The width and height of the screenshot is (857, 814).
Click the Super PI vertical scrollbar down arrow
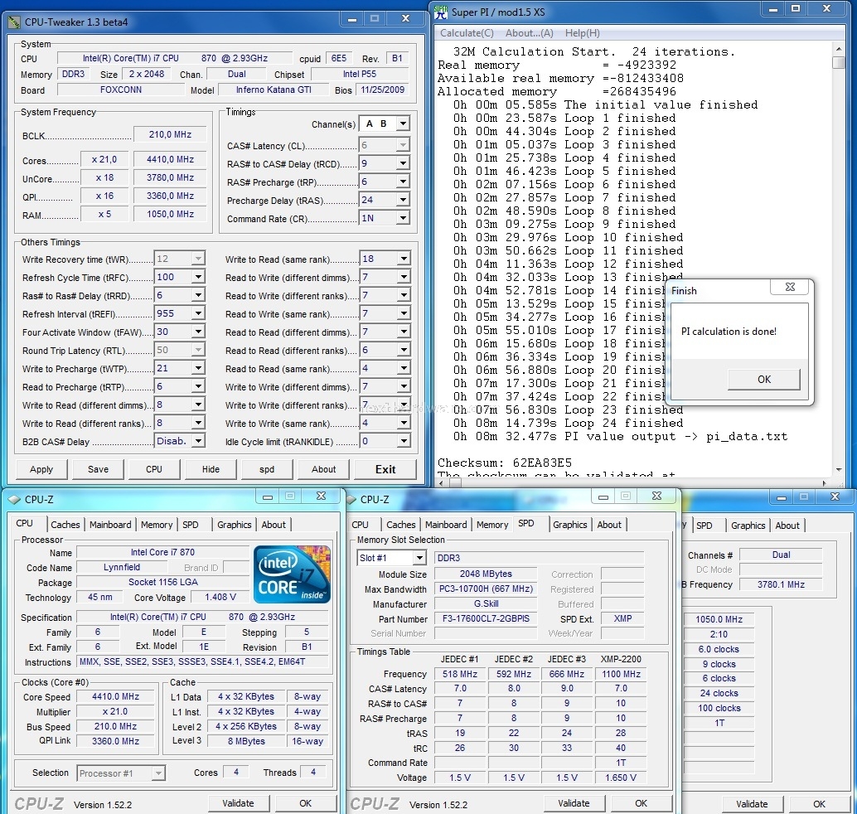(x=839, y=470)
